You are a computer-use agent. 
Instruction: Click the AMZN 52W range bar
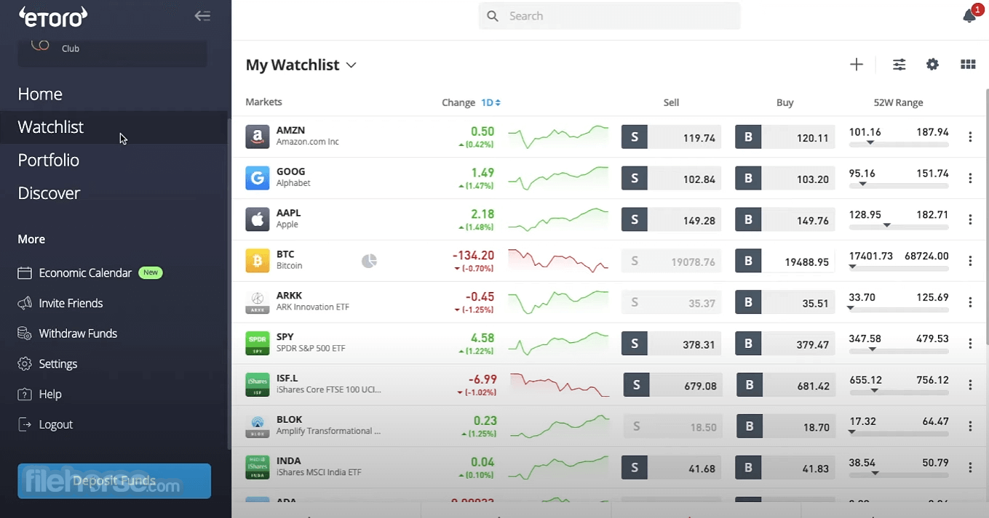(x=899, y=145)
